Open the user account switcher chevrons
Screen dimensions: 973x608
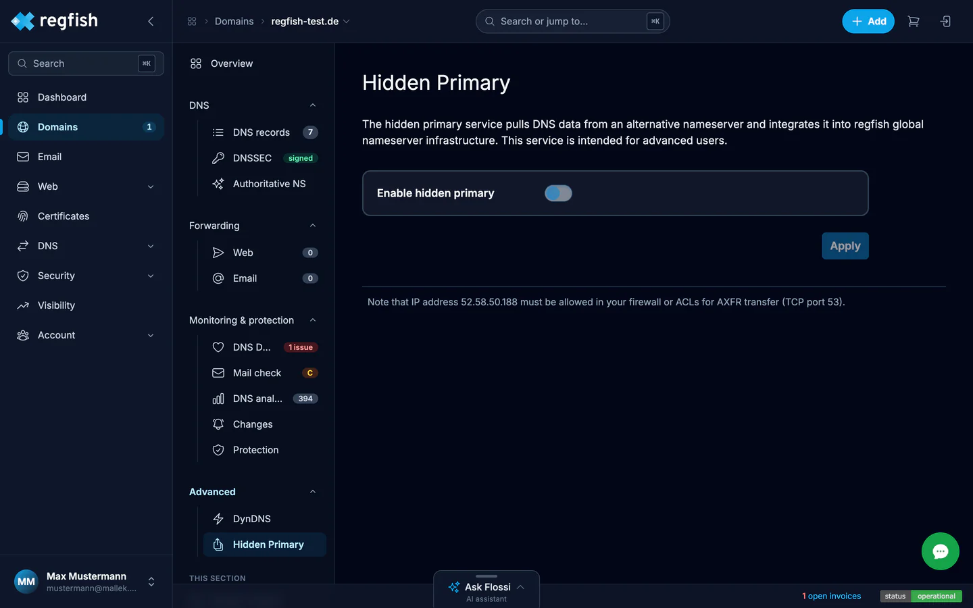coord(151,582)
